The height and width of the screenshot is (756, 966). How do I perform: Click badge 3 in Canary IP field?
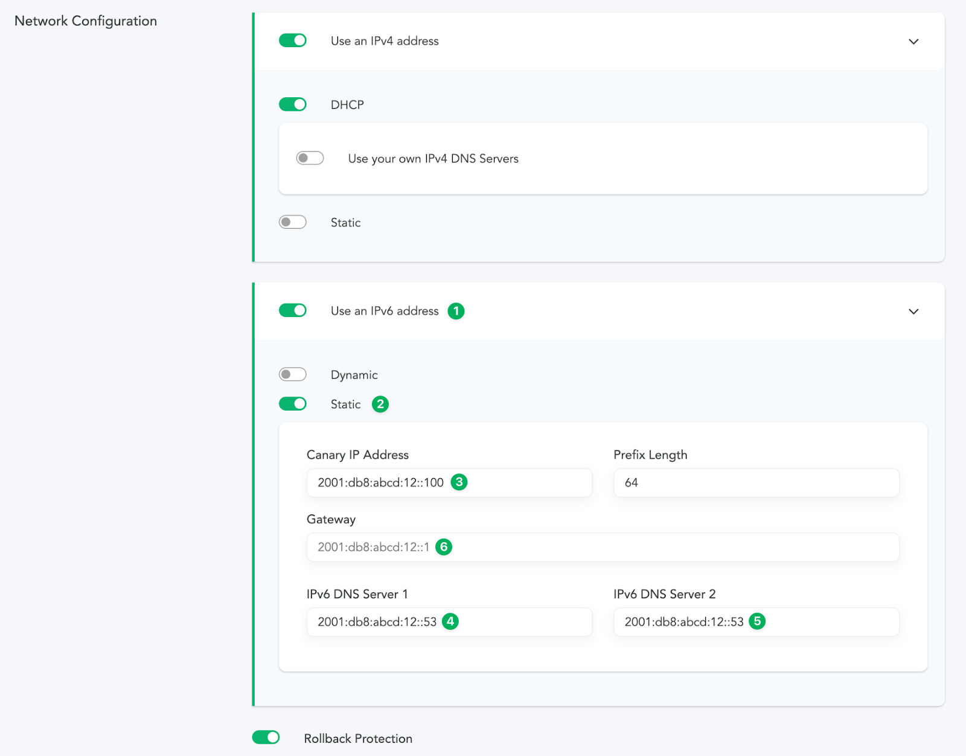pos(459,482)
